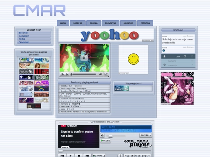Click the red striped site button
Screen dimensions: 210x157
pyautogui.click(x=42, y=72)
